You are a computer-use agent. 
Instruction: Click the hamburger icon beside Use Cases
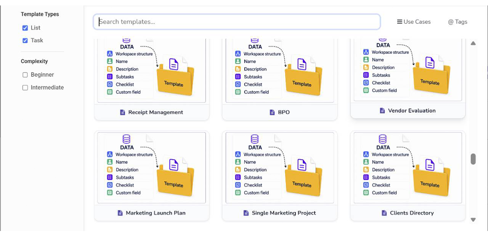[x=400, y=22]
